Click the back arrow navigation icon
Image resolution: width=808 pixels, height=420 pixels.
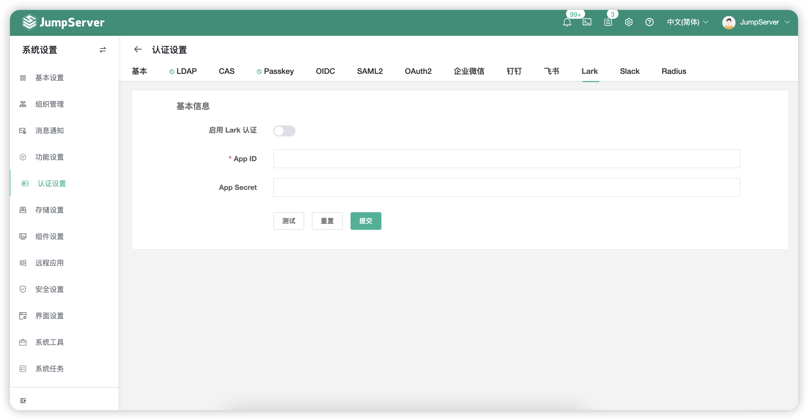pyautogui.click(x=138, y=50)
